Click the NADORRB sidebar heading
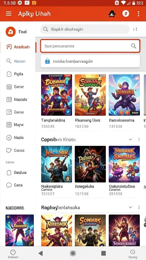Image resolution: width=146 pixels, height=260 pixels. click(15, 208)
